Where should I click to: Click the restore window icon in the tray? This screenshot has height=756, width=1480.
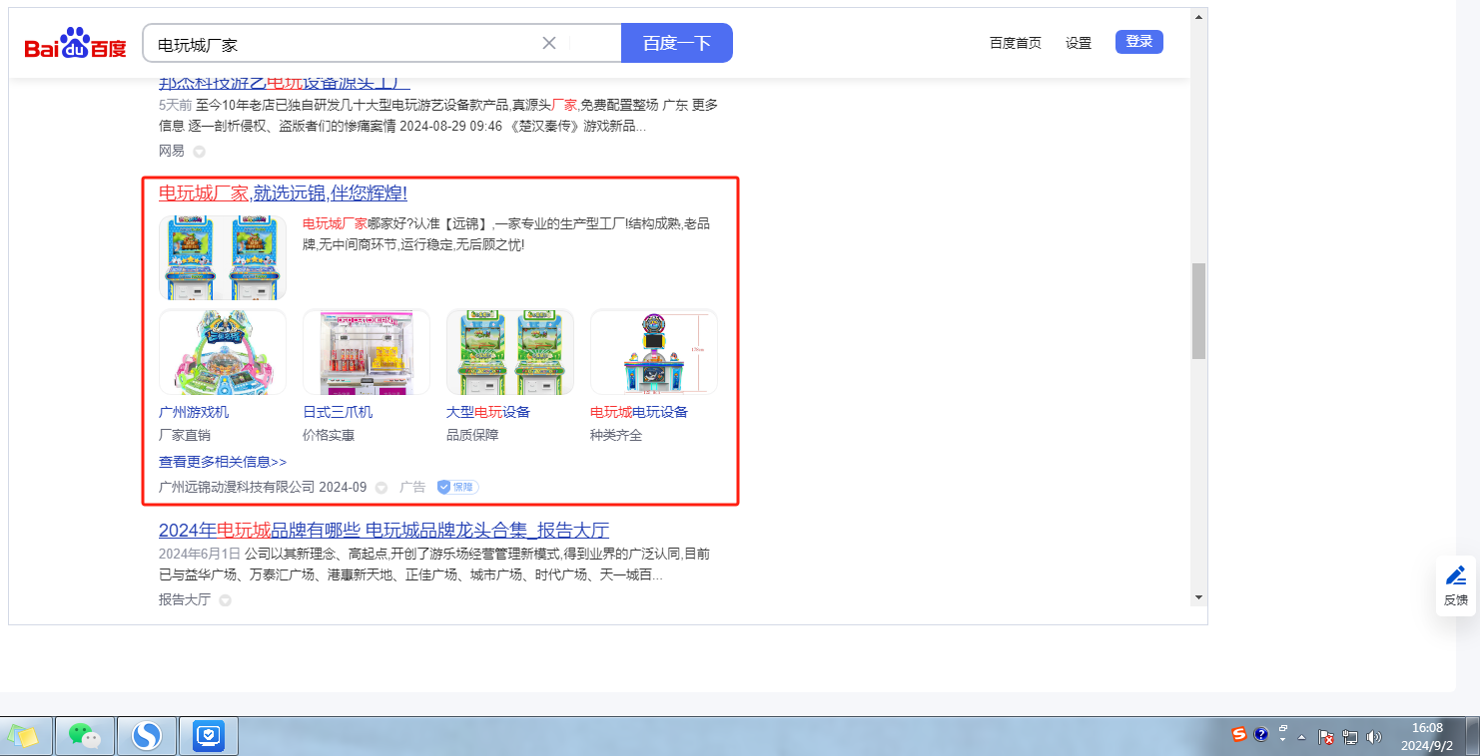(1283, 728)
